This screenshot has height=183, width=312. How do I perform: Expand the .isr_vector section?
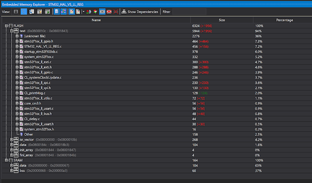(12, 140)
